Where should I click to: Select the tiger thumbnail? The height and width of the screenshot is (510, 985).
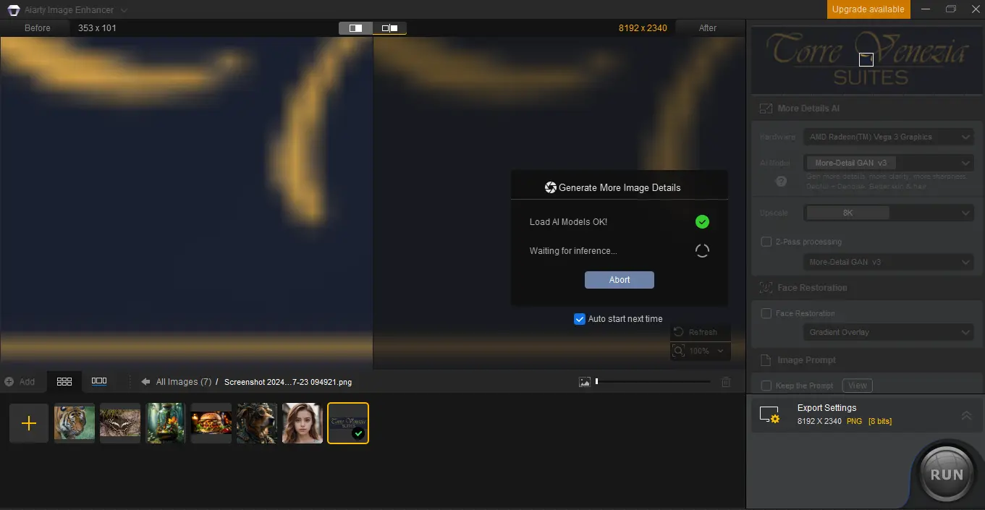(75, 423)
